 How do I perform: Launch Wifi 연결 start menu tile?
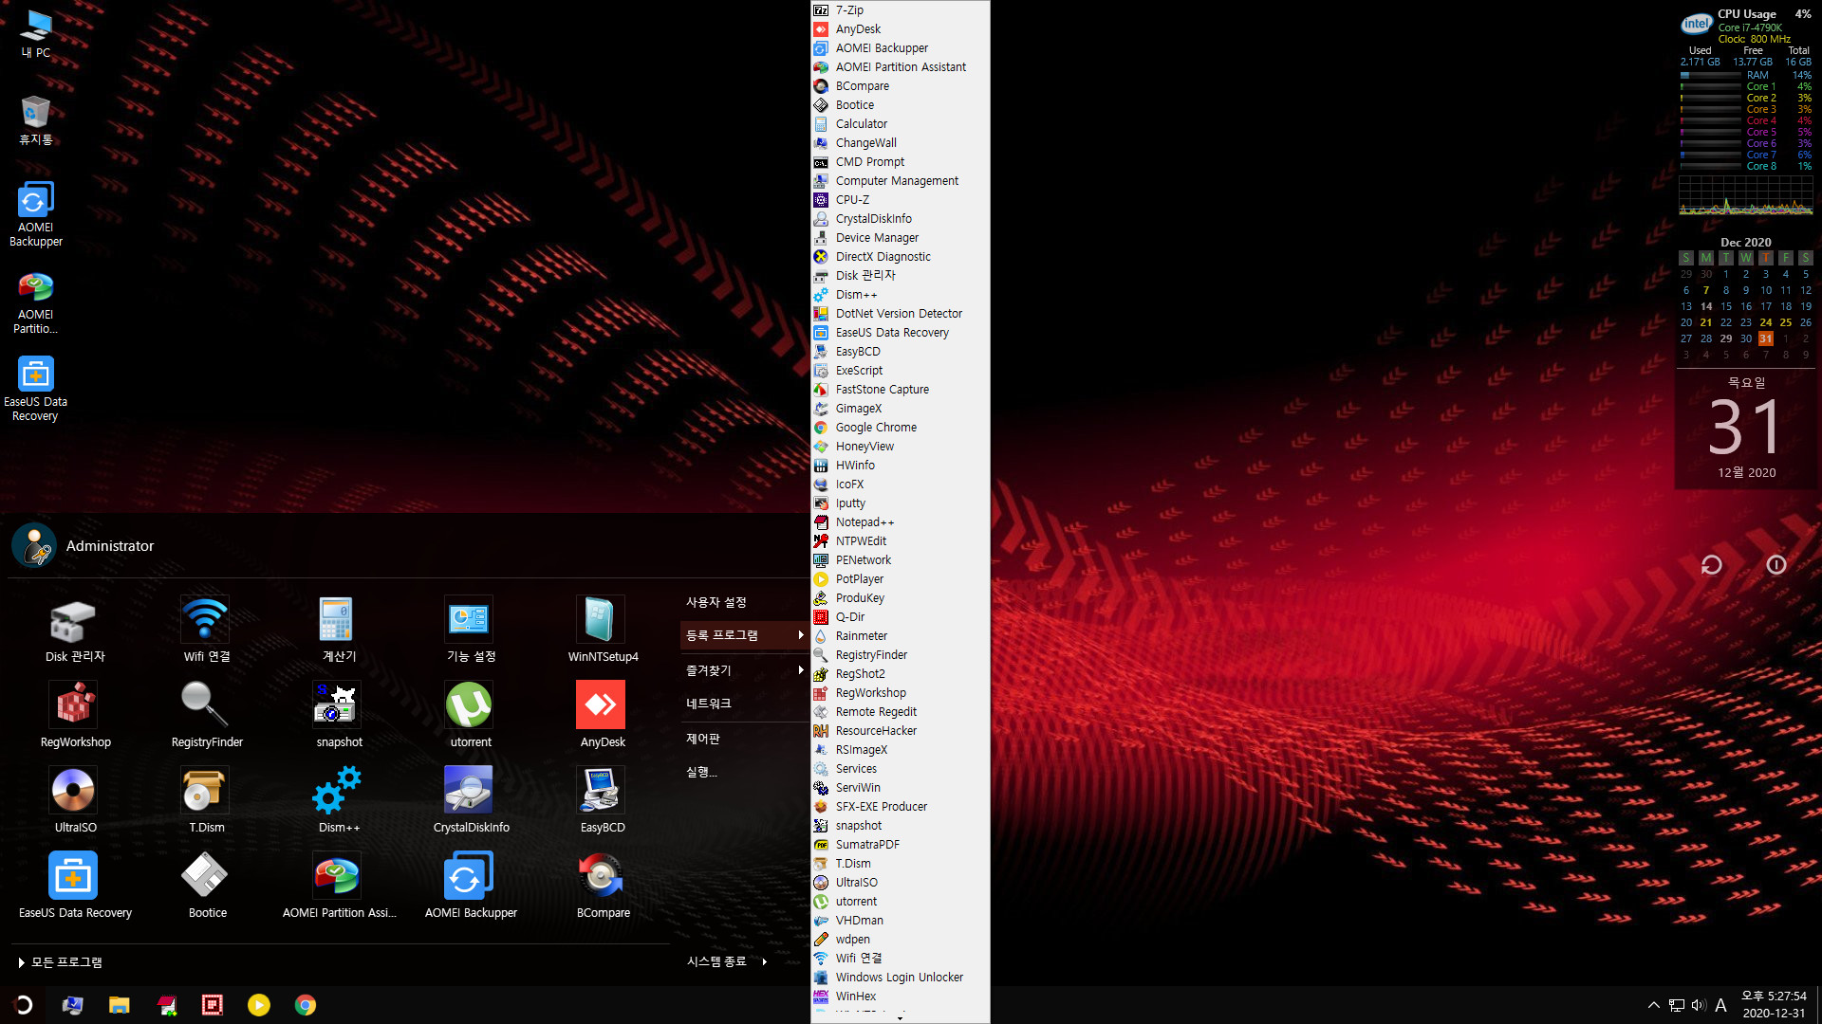tap(206, 631)
